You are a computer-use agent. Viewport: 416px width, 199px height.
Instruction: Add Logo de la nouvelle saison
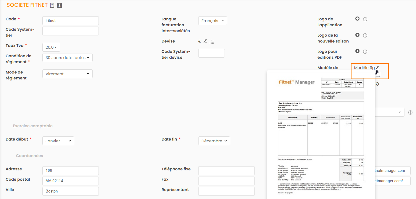coord(357,35)
